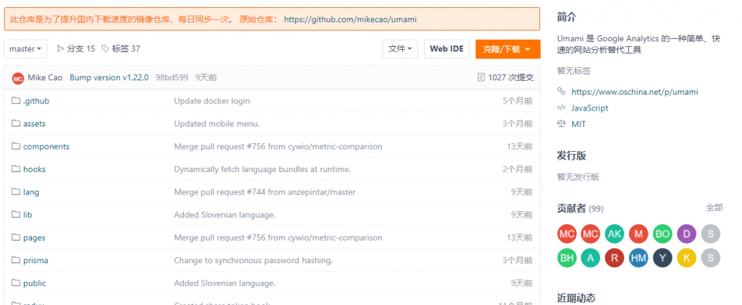The height and width of the screenshot is (305, 742).
Task: Open the blue HM contributor avatar
Action: (638, 258)
